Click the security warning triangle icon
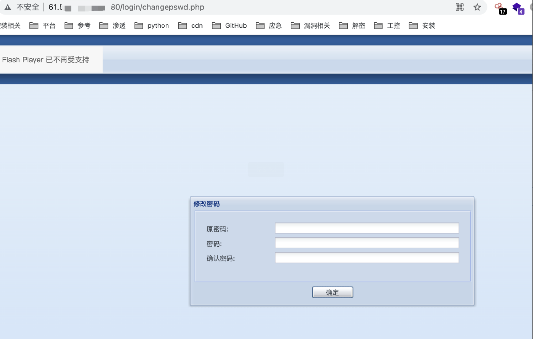 [8, 7]
